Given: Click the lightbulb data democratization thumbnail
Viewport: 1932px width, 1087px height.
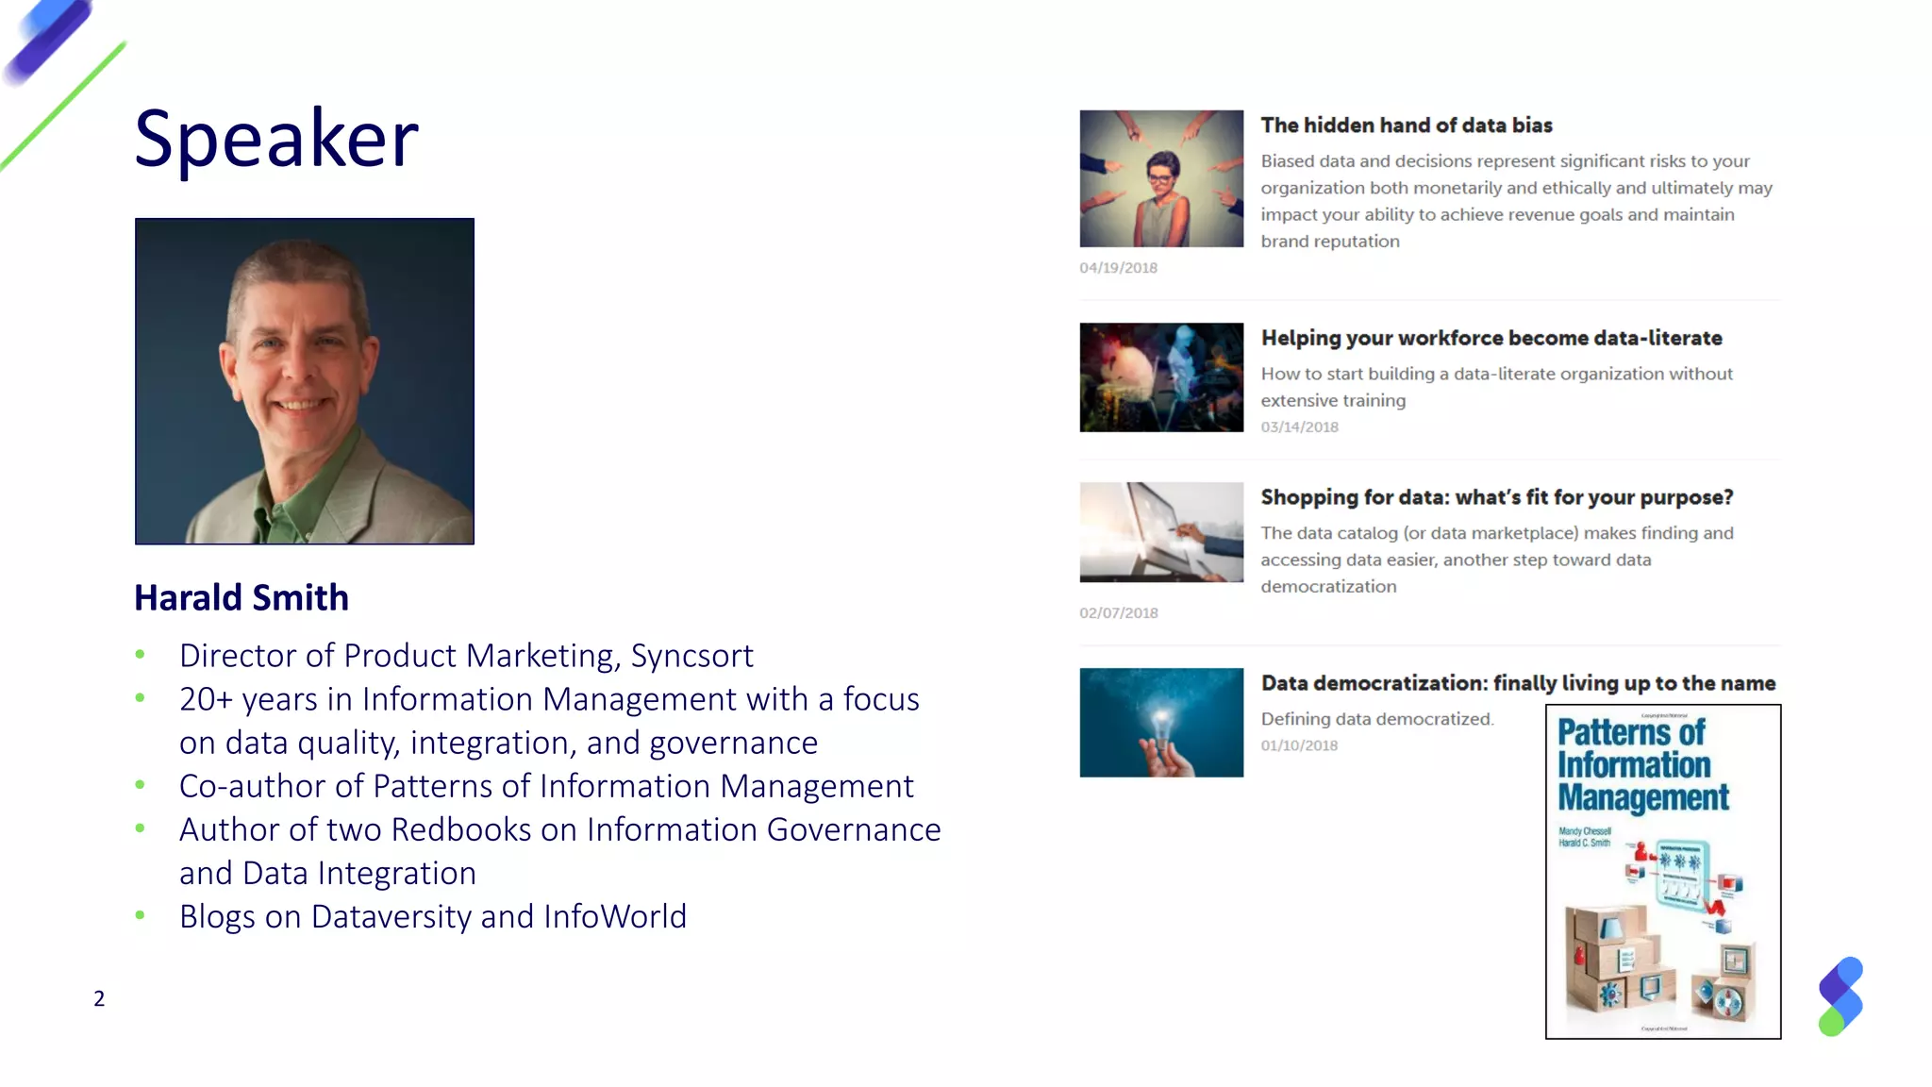Looking at the screenshot, I should pos(1161,723).
